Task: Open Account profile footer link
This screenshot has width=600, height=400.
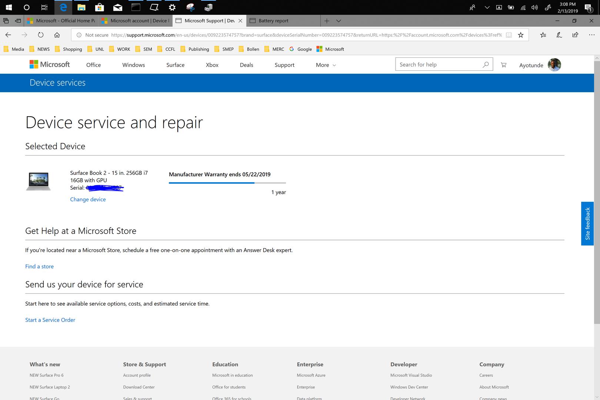Action: (x=137, y=375)
